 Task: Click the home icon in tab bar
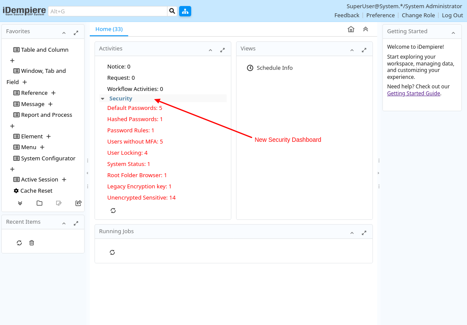(351, 29)
